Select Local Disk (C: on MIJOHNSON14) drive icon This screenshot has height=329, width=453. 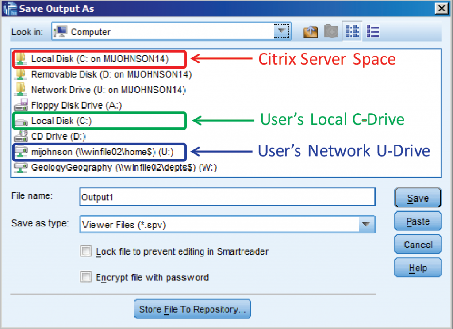click(20, 59)
